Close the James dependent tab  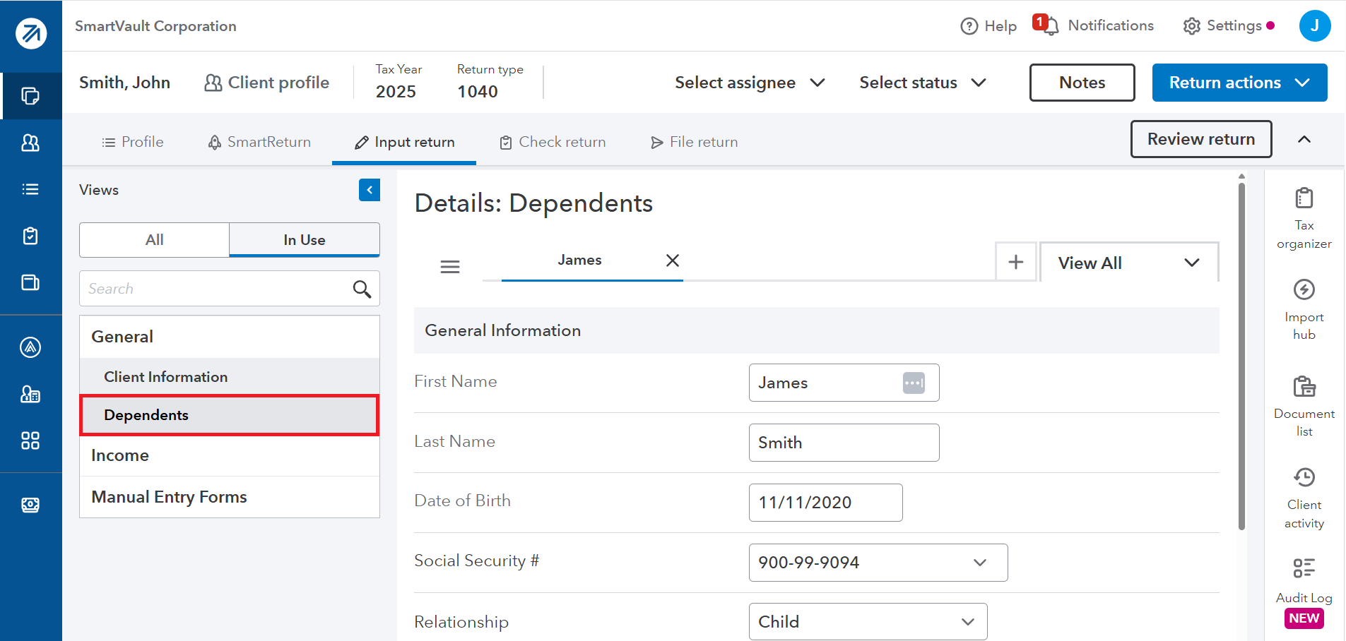click(673, 260)
